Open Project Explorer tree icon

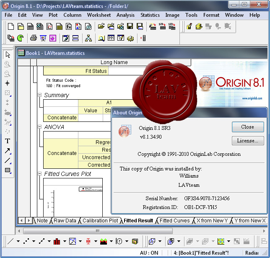(x=88, y=38)
